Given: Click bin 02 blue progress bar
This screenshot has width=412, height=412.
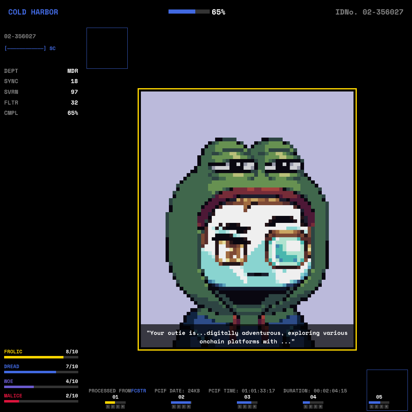Looking at the screenshot, I should 181,403.
